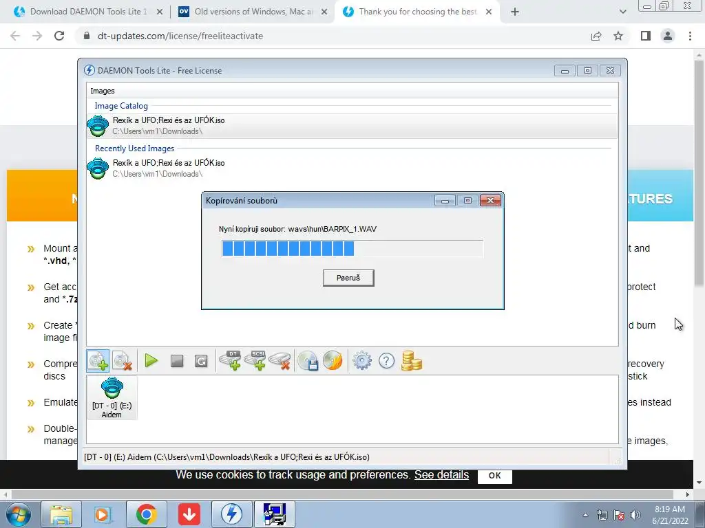Click the gray Unmount stop icon

177,361
